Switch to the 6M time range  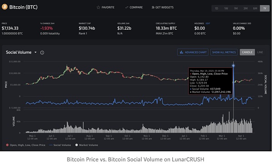coord(255,8)
